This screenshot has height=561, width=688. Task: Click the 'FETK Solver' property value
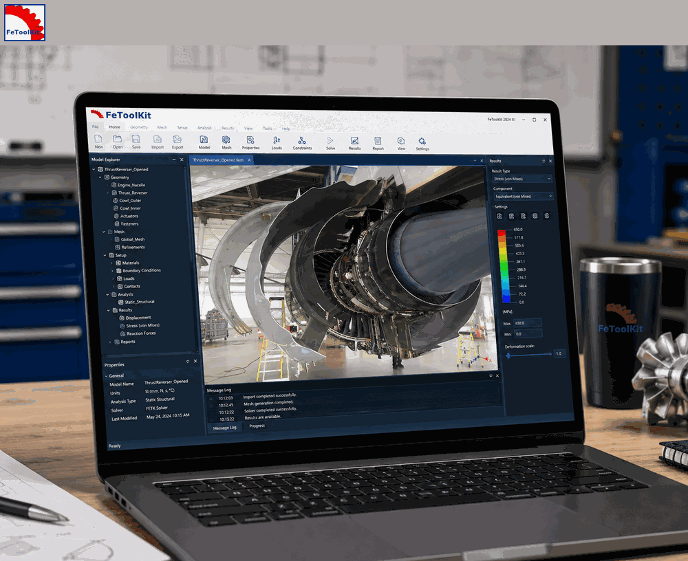(x=157, y=408)
